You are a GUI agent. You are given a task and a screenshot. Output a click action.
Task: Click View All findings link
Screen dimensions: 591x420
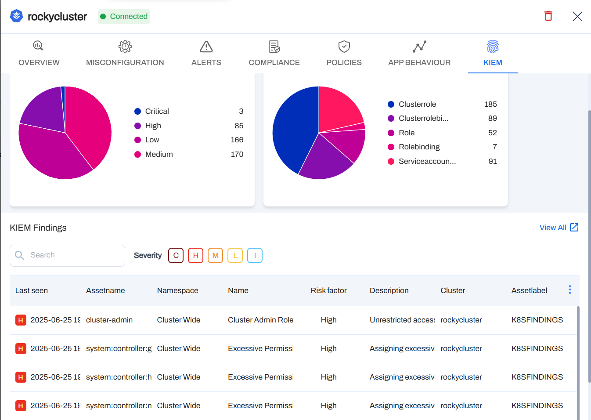click(x=559, y=228)
